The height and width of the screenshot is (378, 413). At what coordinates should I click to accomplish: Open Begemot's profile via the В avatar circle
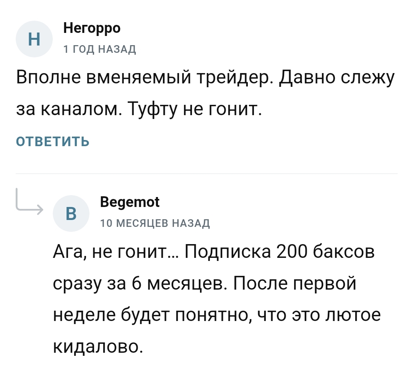pyautogui.click(x=71, y=213)
